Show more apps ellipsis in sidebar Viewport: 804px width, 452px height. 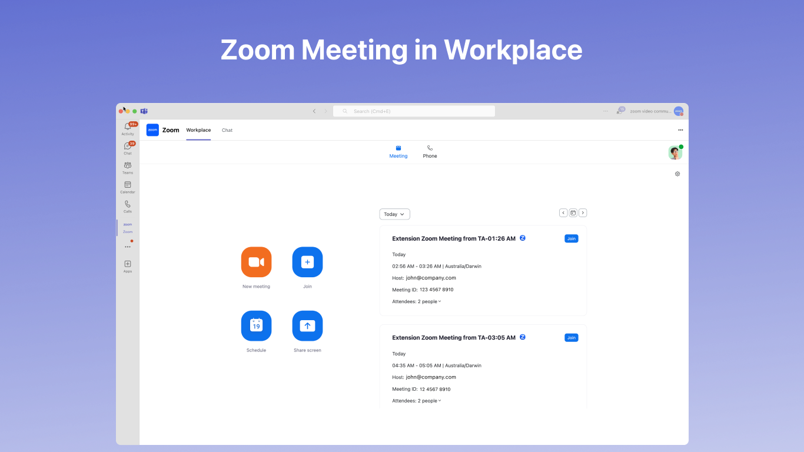(x=128, y=247)
